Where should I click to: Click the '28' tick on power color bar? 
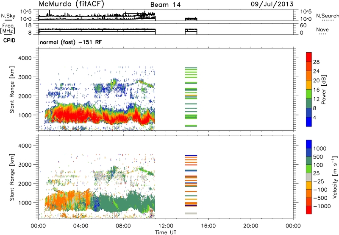point(316,62)
